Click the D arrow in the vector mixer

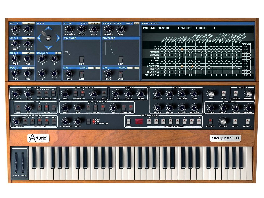(48, 47)
